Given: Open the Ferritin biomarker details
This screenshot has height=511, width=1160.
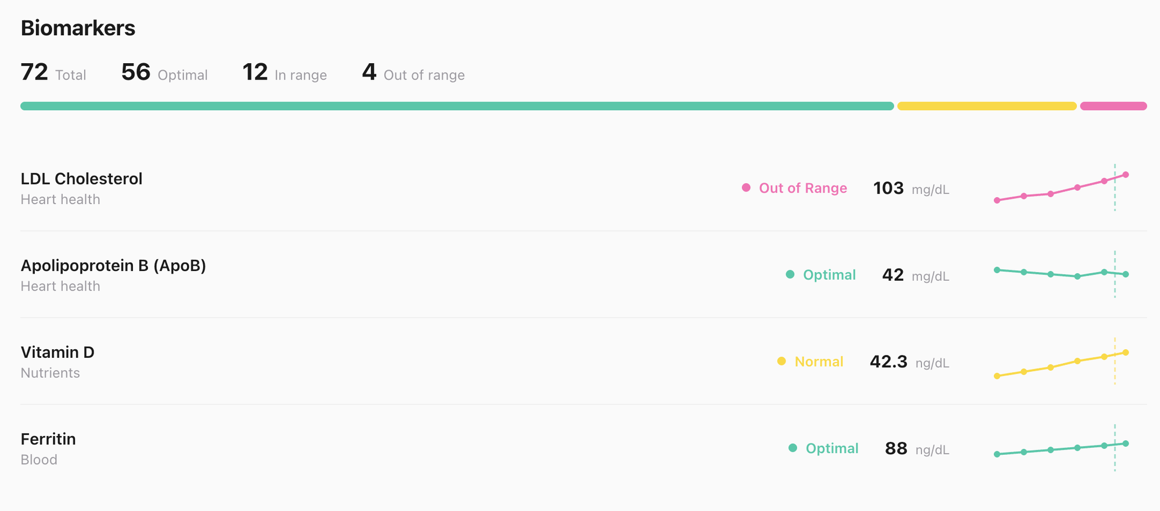Looking at the screenshot, I should point(48,439).
